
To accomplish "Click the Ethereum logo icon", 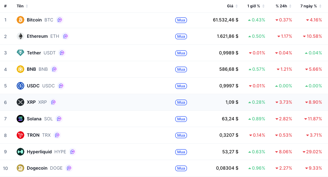I will pyautogui.click(x=20, y=36).
